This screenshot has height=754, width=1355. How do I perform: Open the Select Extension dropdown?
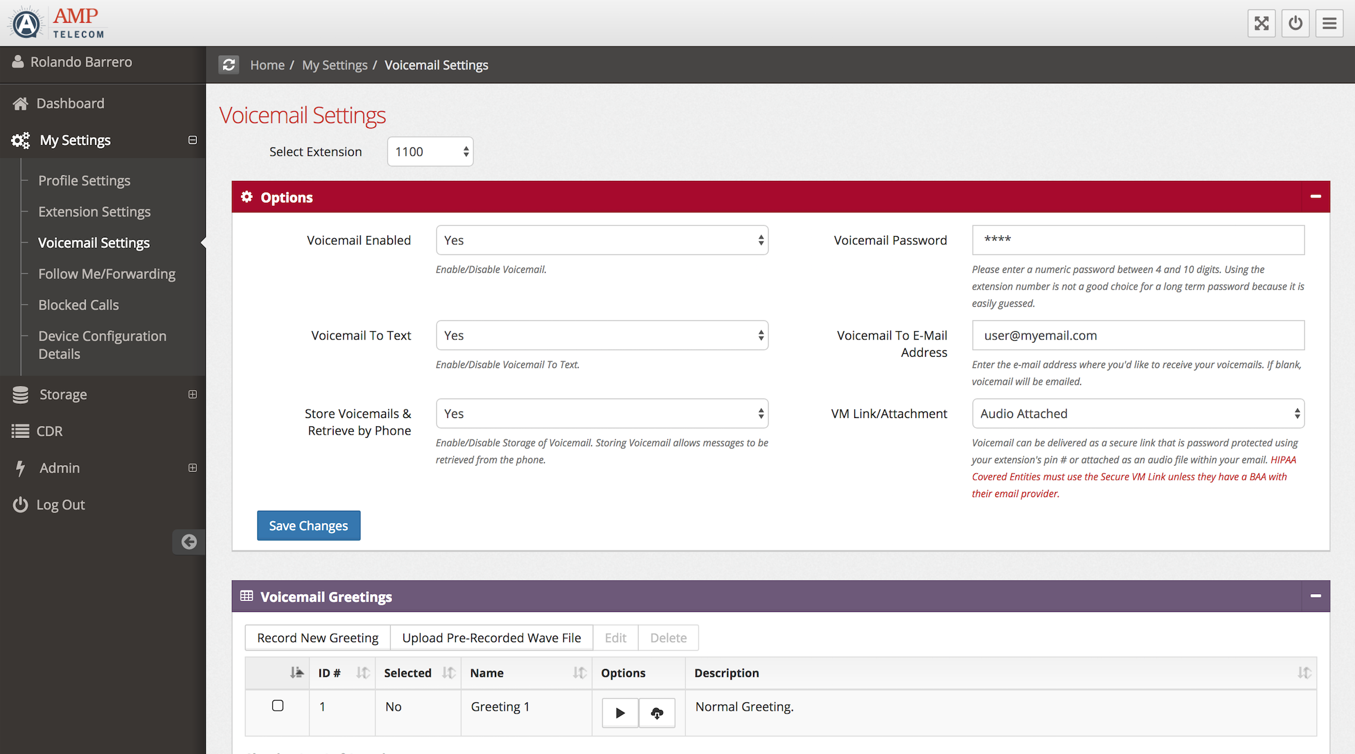pyautogui.click(x=430, y=152)
